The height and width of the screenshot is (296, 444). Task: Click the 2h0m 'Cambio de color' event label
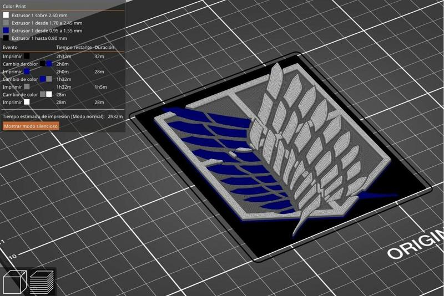point(19,64)
